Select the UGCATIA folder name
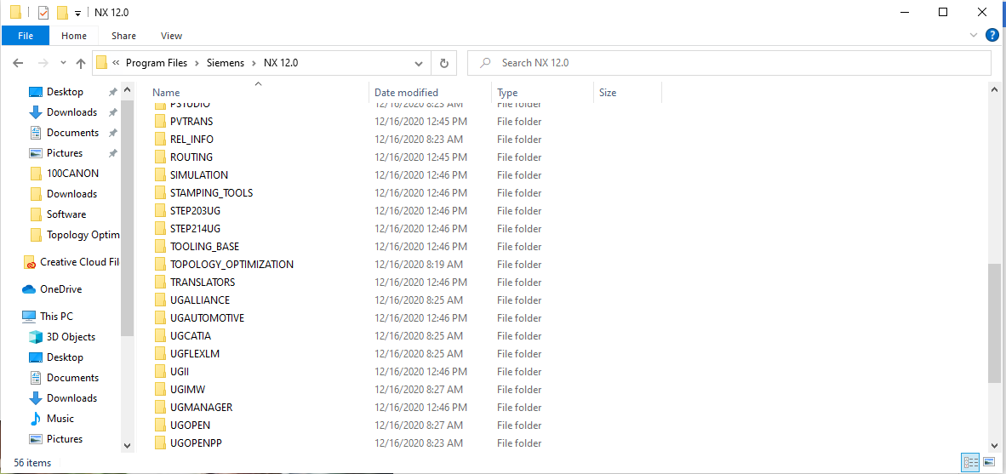 point(191,336)
